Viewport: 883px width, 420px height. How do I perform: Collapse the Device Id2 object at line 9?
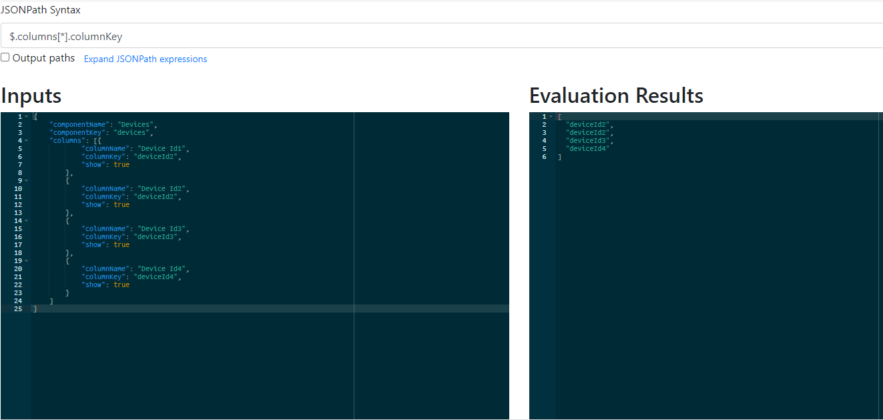27,180
